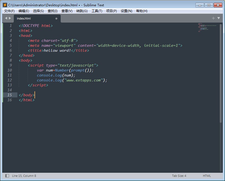Change the HTML syntax selector
The image size is (225, 181).
(207, 176)
